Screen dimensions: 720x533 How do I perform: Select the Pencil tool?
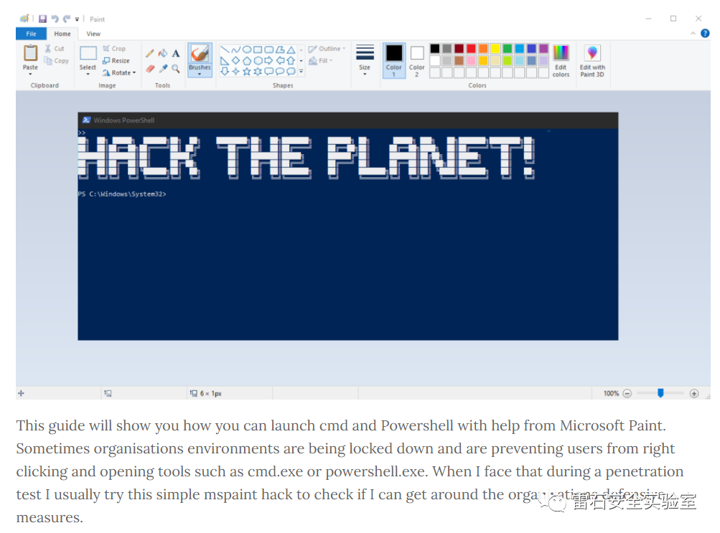tap(150, 54)
